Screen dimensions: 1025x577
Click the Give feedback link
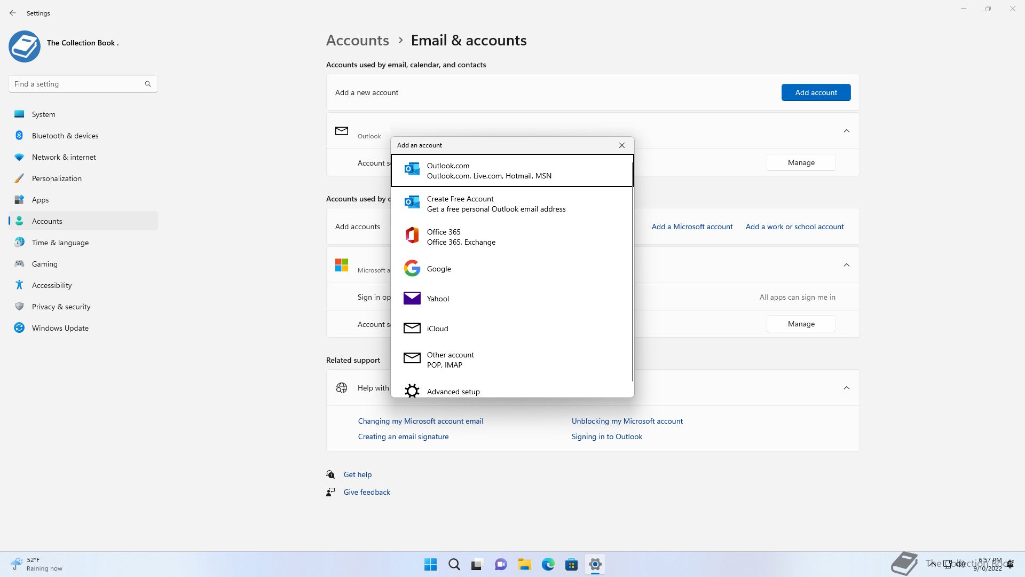(x=367, y=492)
